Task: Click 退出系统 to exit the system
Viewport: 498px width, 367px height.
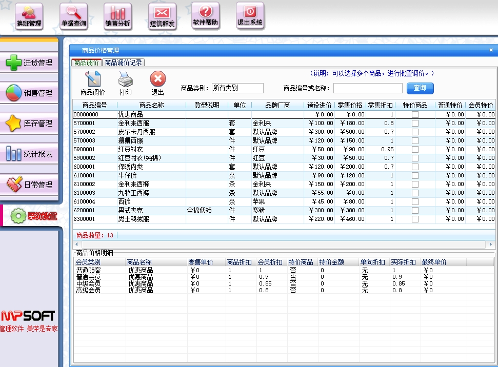Action: [x=250, y=15]
